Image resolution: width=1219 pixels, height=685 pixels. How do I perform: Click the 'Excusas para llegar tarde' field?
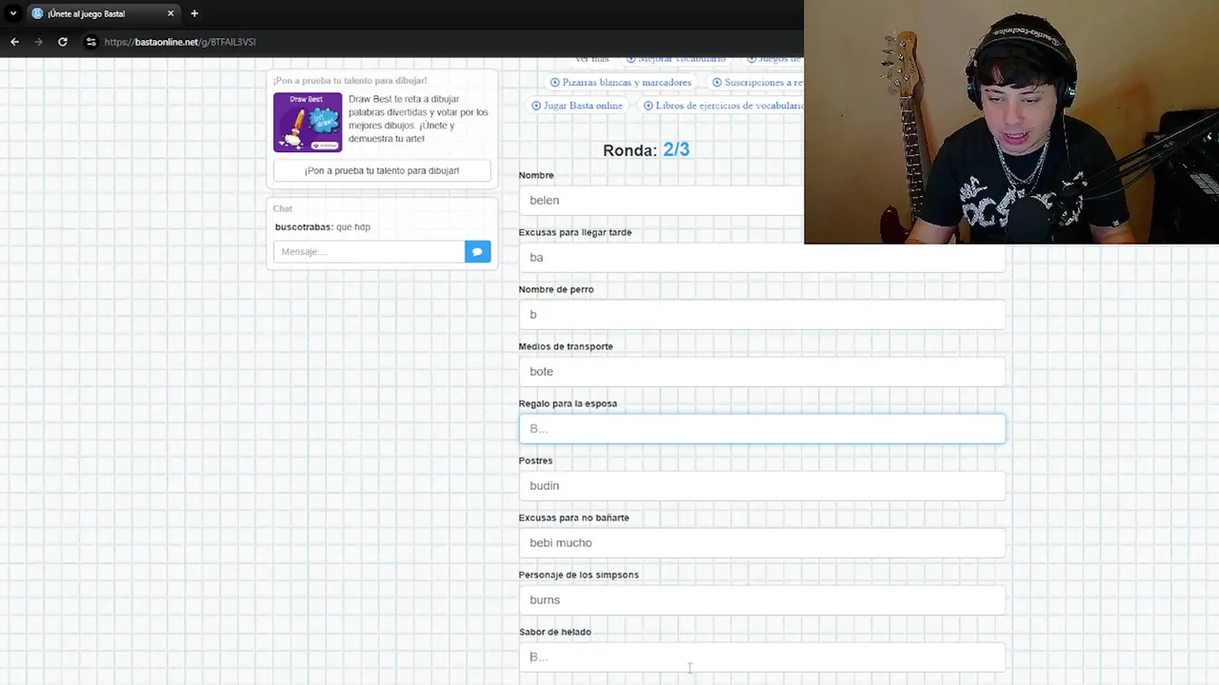tap(762, 257)
